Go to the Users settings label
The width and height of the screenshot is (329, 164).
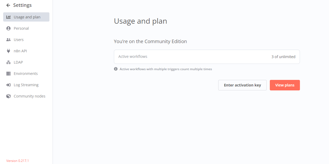coord(18,40)
